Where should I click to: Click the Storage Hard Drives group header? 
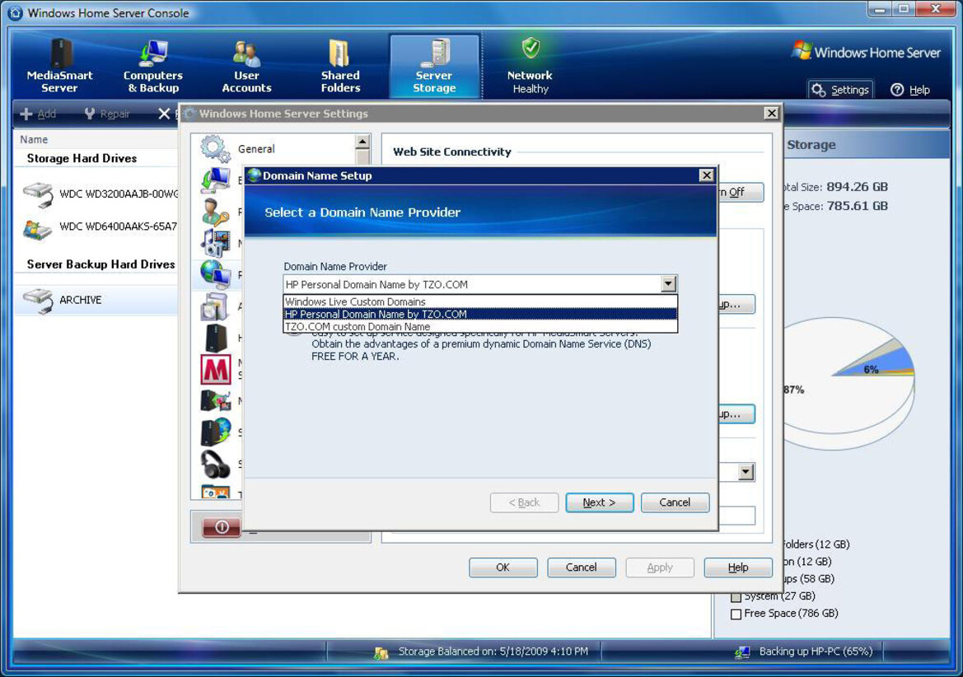[82, 158]
